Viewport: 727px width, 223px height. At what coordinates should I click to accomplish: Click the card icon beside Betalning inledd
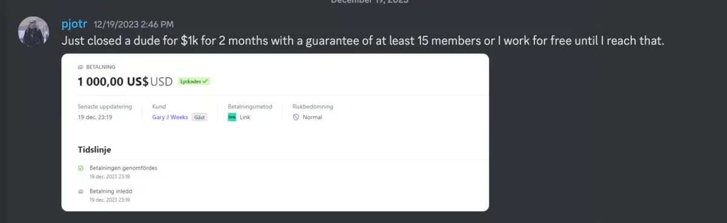[x=81, y=190]
